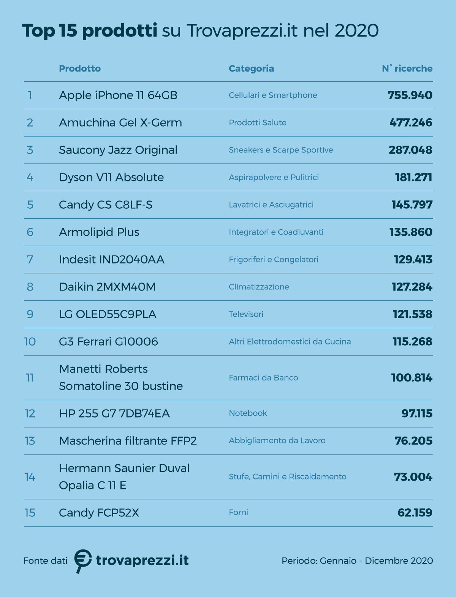Open the Prodotti Salute category
This screenshot has height=597, width=456.
tap(257, 122)
